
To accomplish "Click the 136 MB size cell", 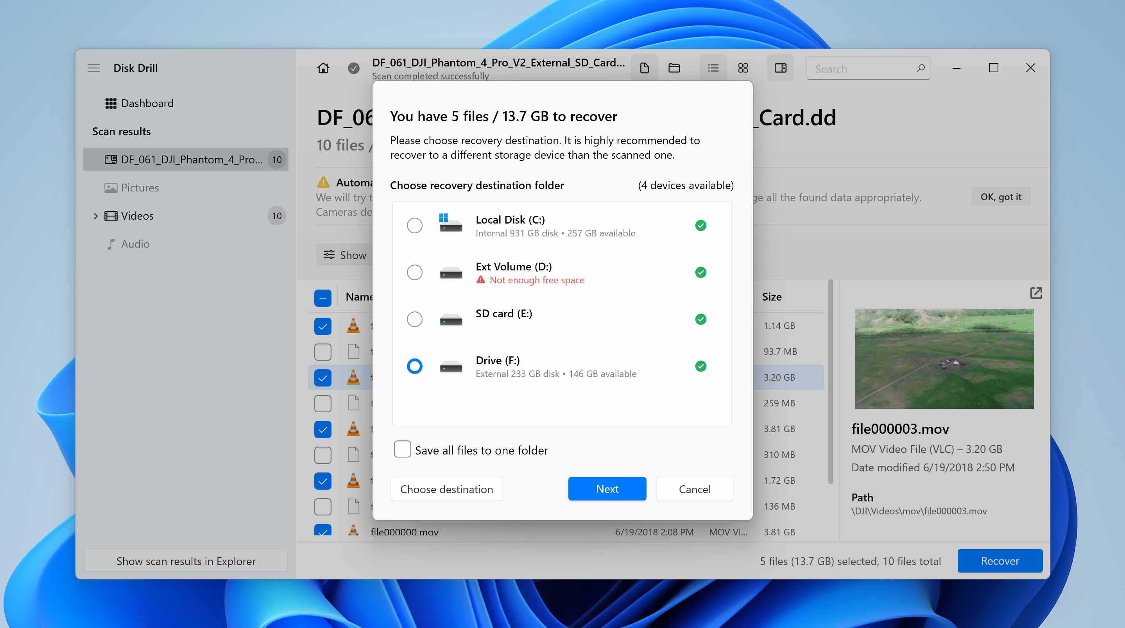I will (779, 506).
